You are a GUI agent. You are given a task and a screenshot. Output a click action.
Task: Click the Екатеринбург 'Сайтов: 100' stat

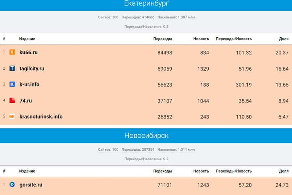(108, 17)
